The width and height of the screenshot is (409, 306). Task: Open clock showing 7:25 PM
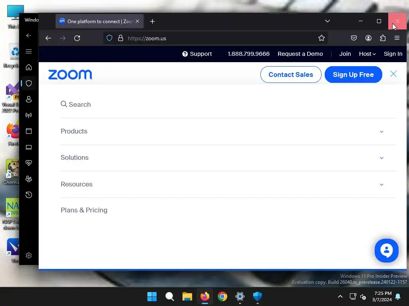[383, 296]
